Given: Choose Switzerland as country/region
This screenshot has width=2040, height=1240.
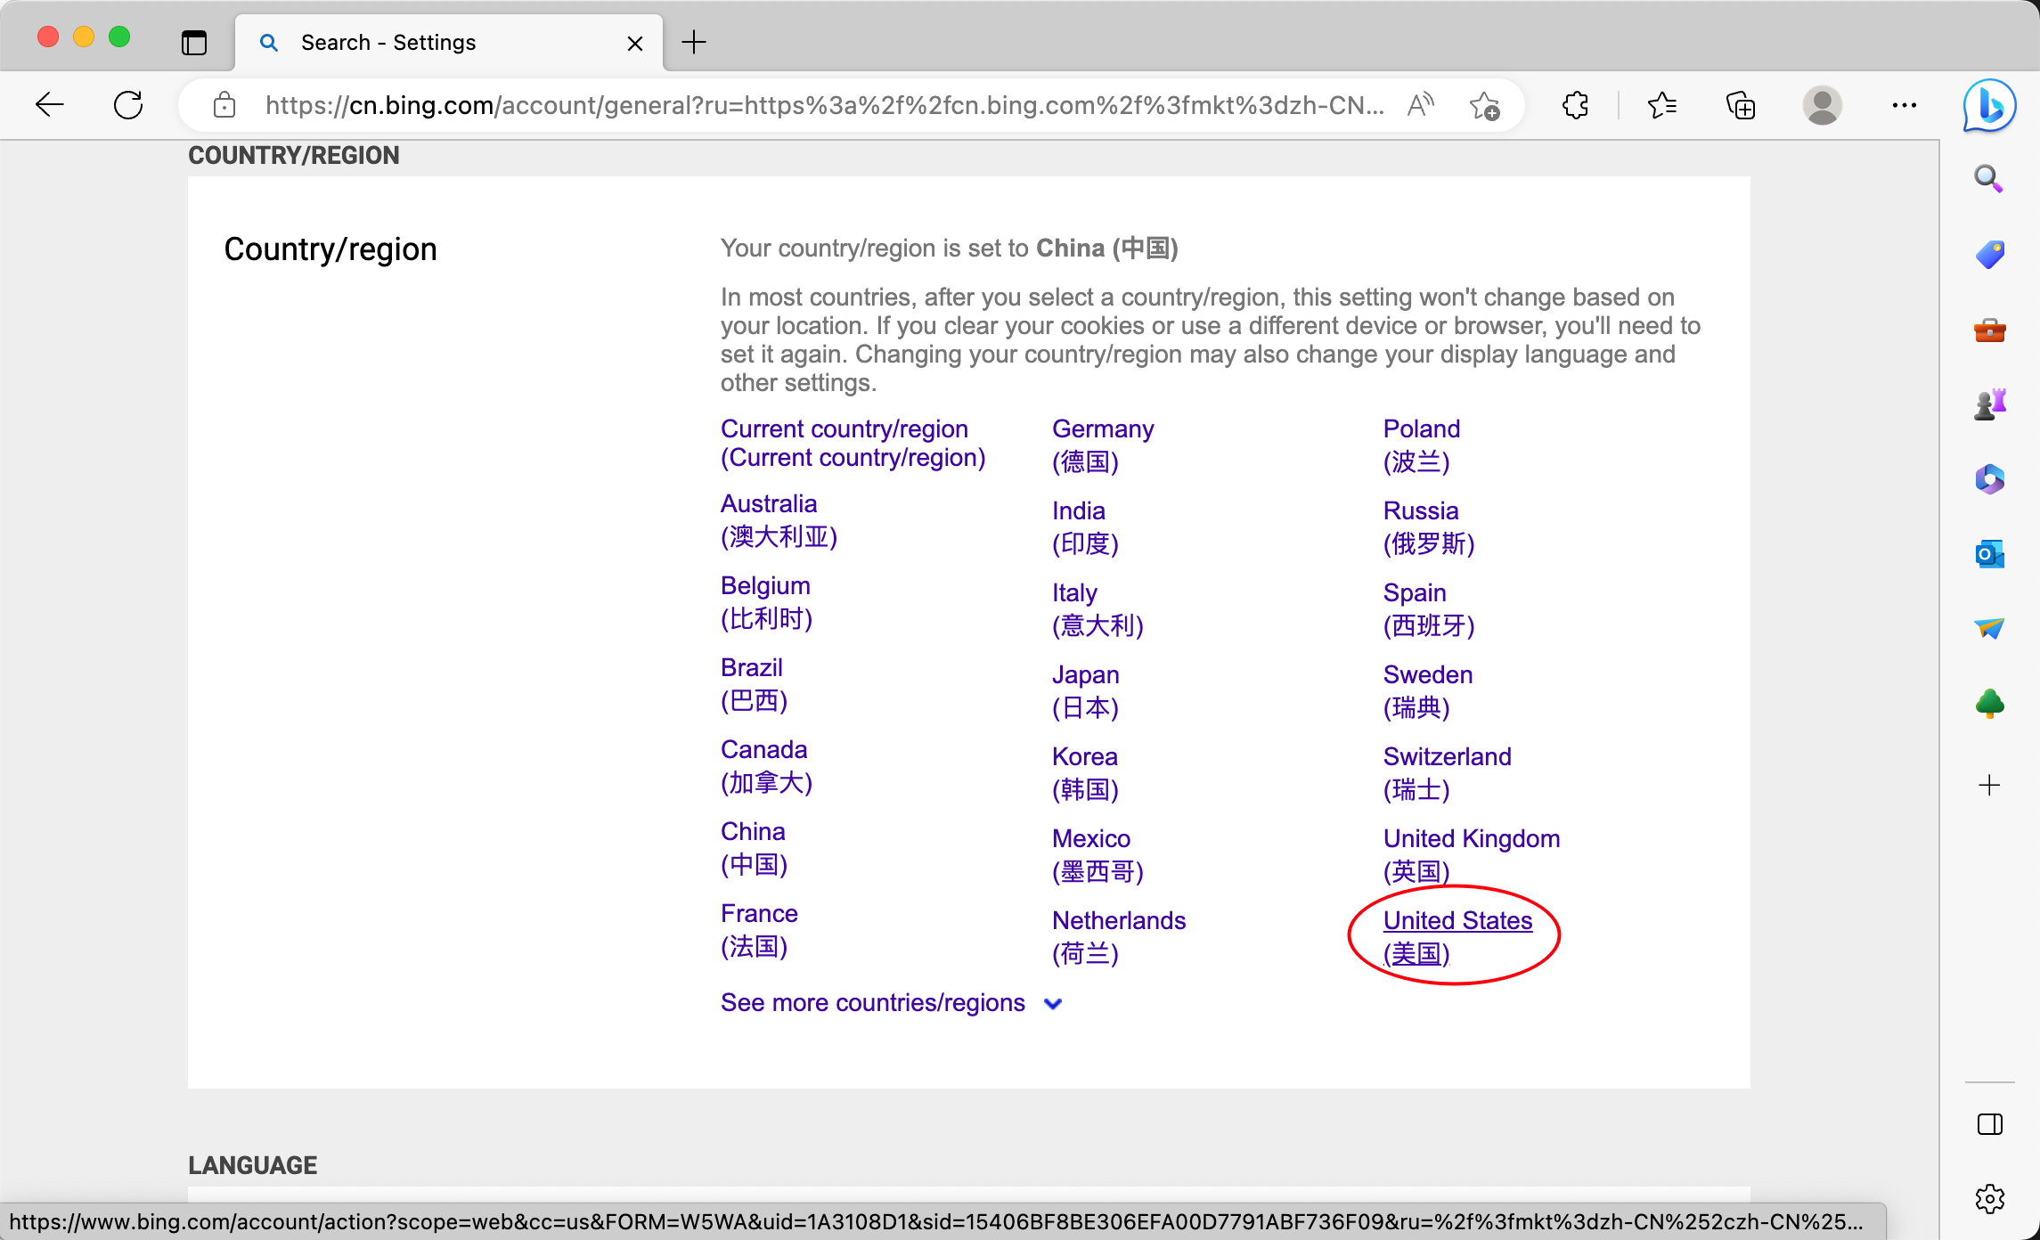Looking at the screenshot, I should pyautogui.click(x=1448, y=773).
